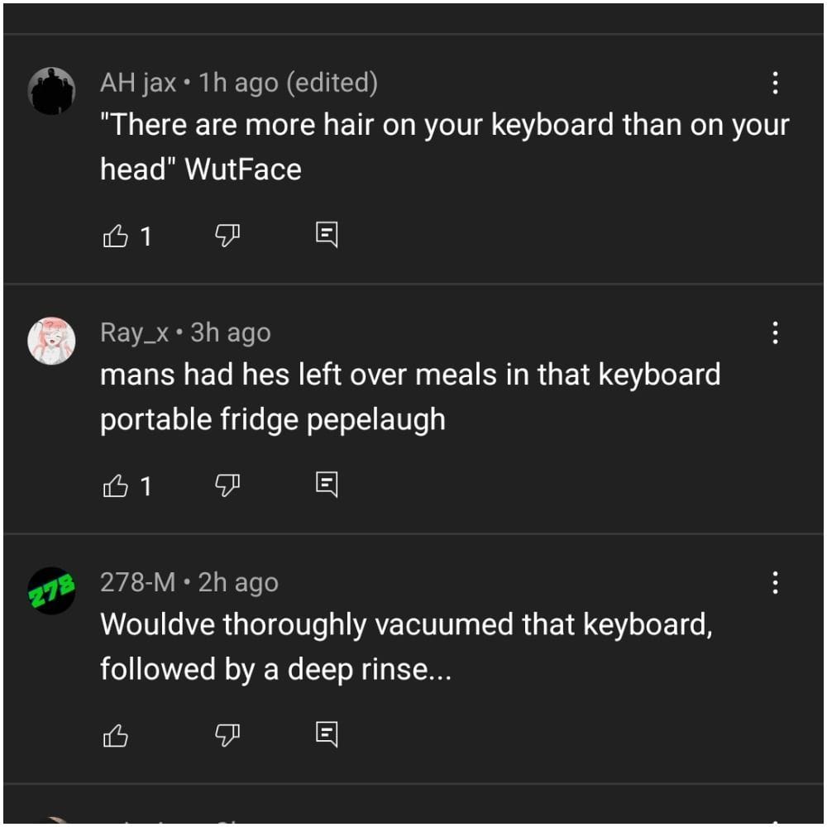This screenshot has height=827, width=827.
Task: Select the username AH jax
Action: pyautogui.click(x=136, y=82)
